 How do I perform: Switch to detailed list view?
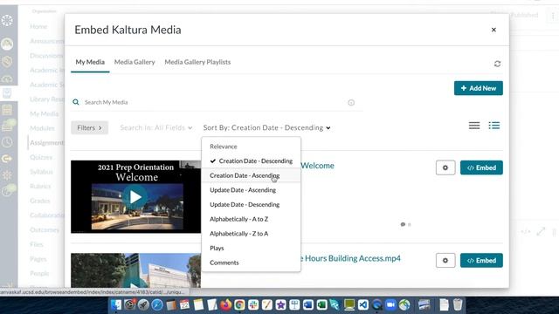point(494,126)
